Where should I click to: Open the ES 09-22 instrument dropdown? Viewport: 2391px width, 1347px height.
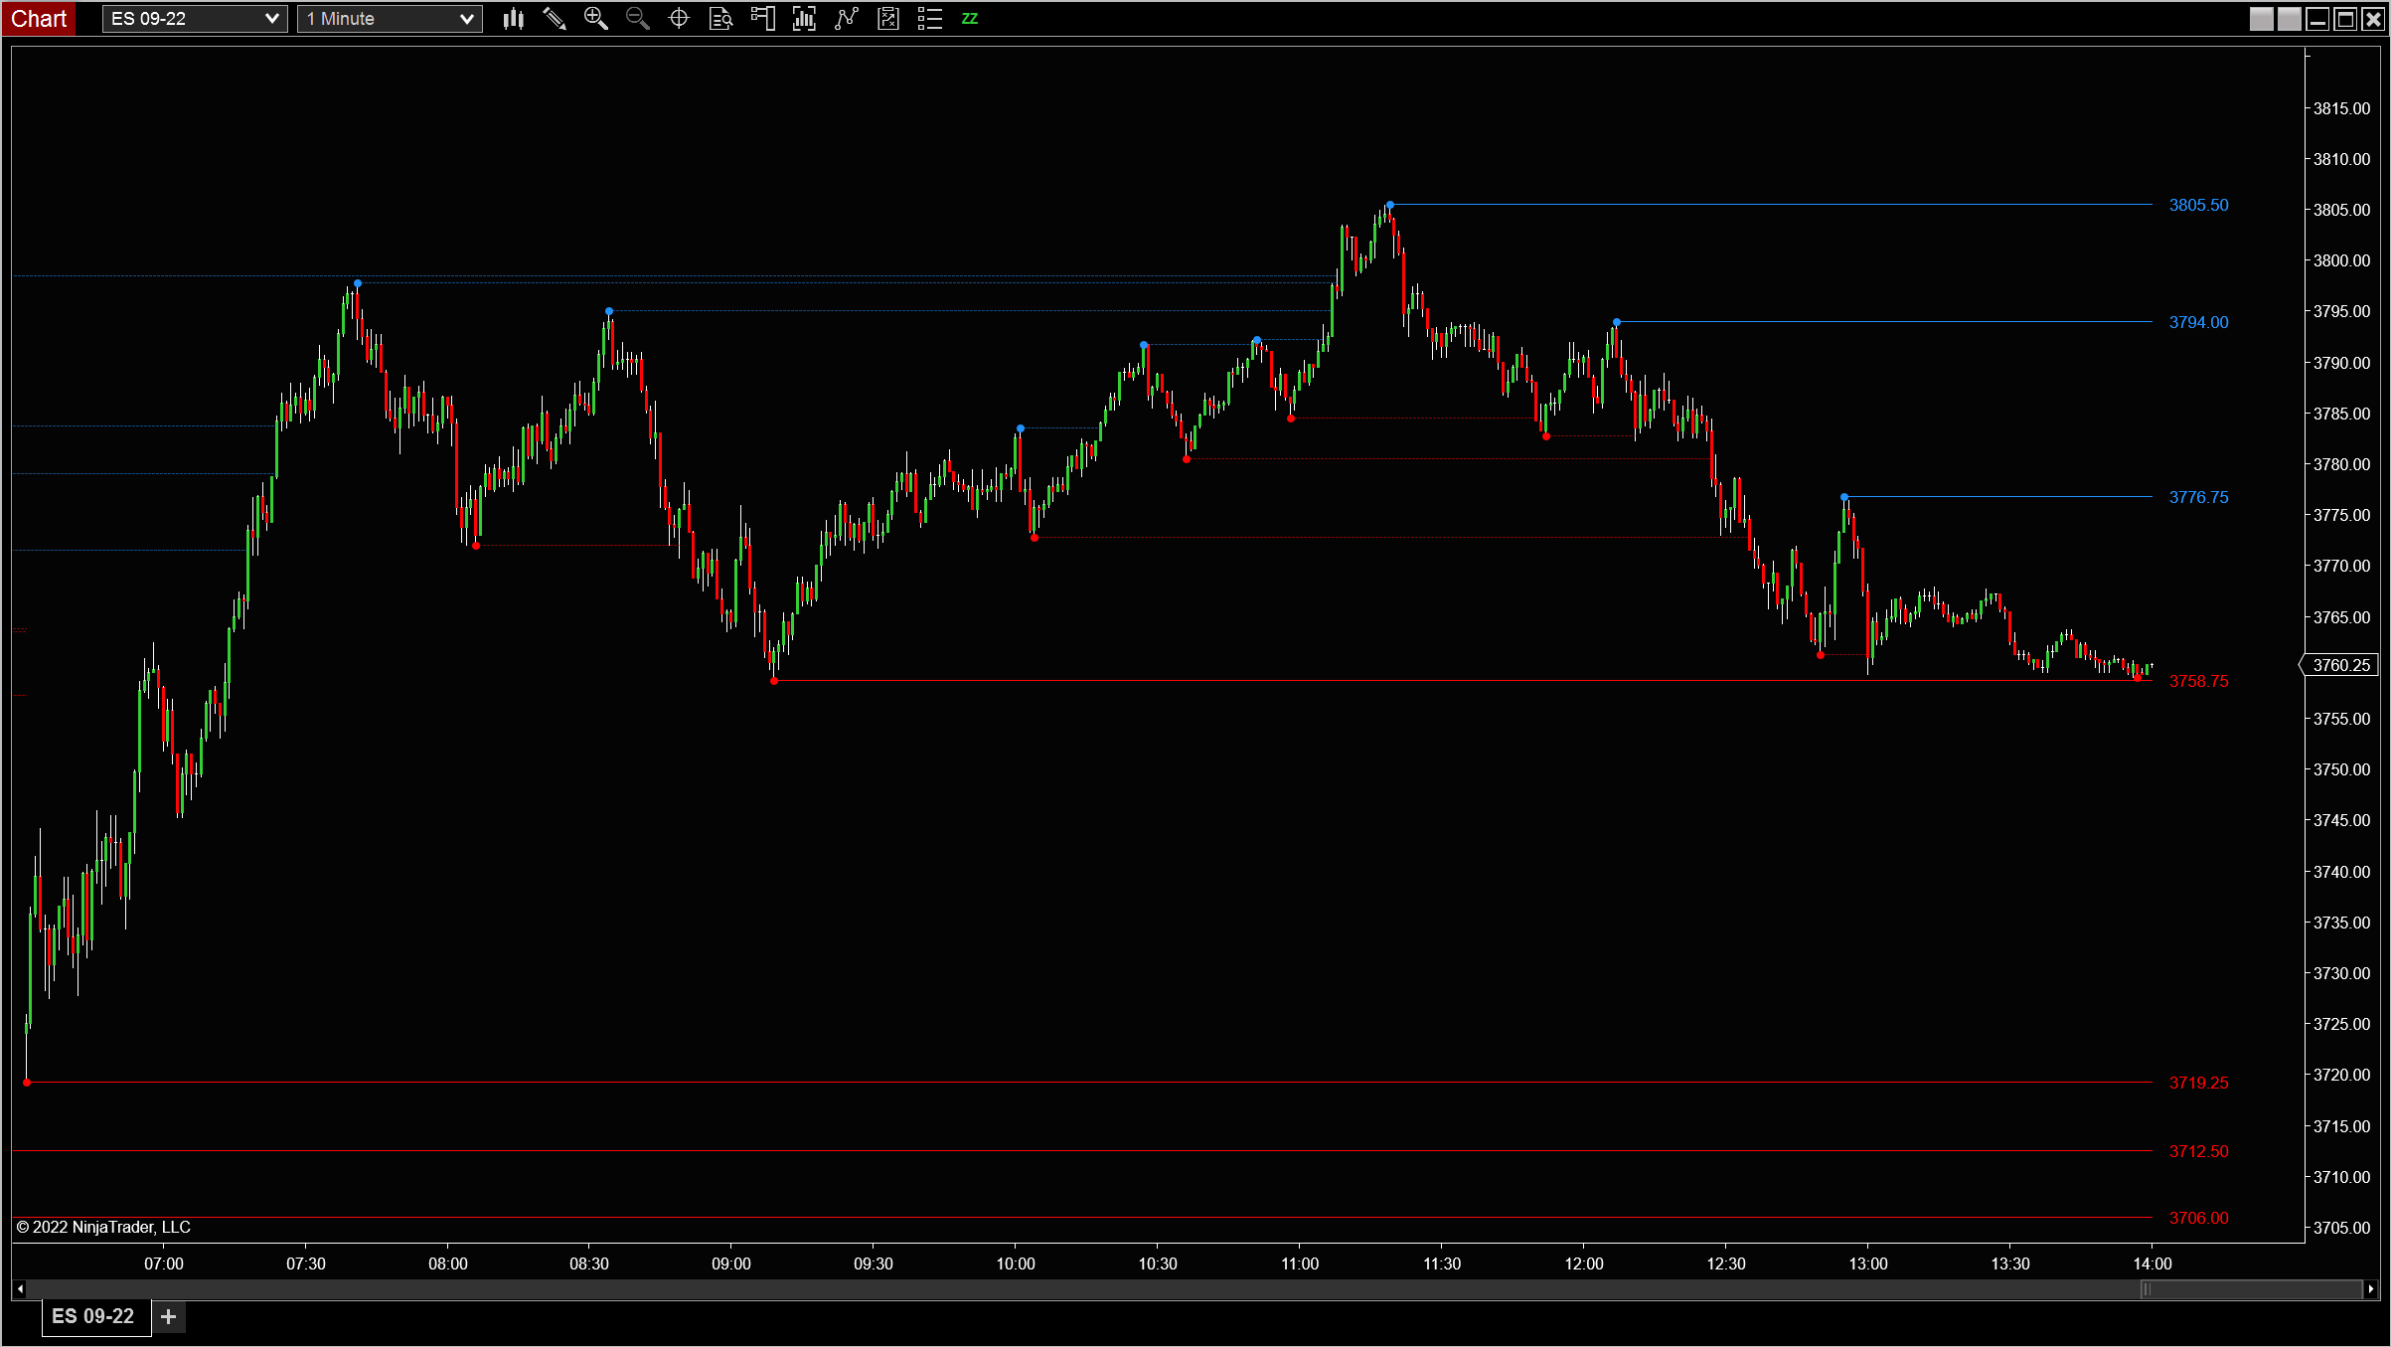click(x=195, y=19)
